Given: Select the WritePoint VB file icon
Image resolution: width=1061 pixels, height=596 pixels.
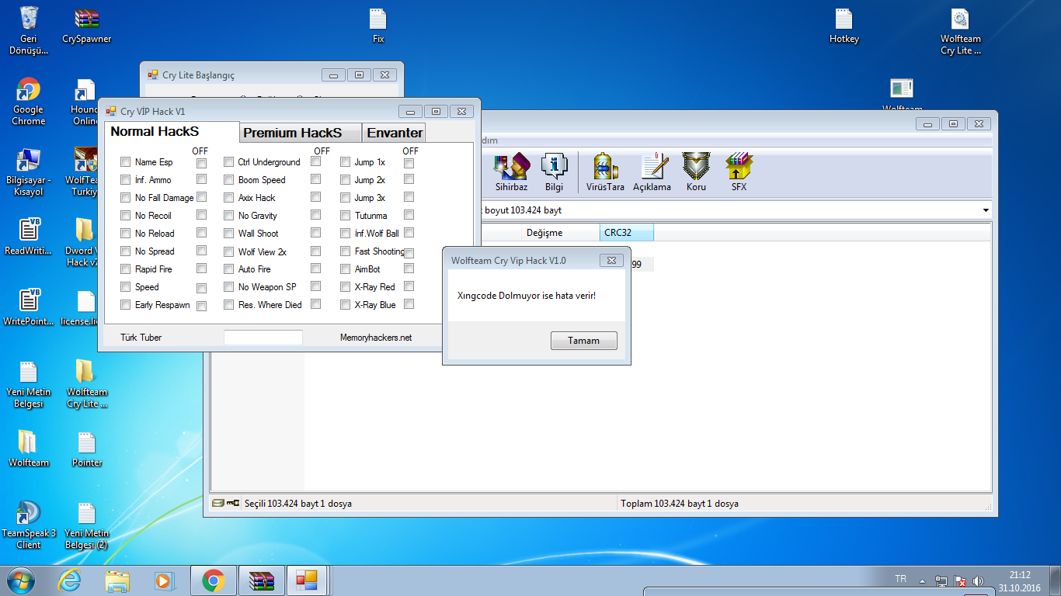Looking at the screenshot, I should point(29,307).
